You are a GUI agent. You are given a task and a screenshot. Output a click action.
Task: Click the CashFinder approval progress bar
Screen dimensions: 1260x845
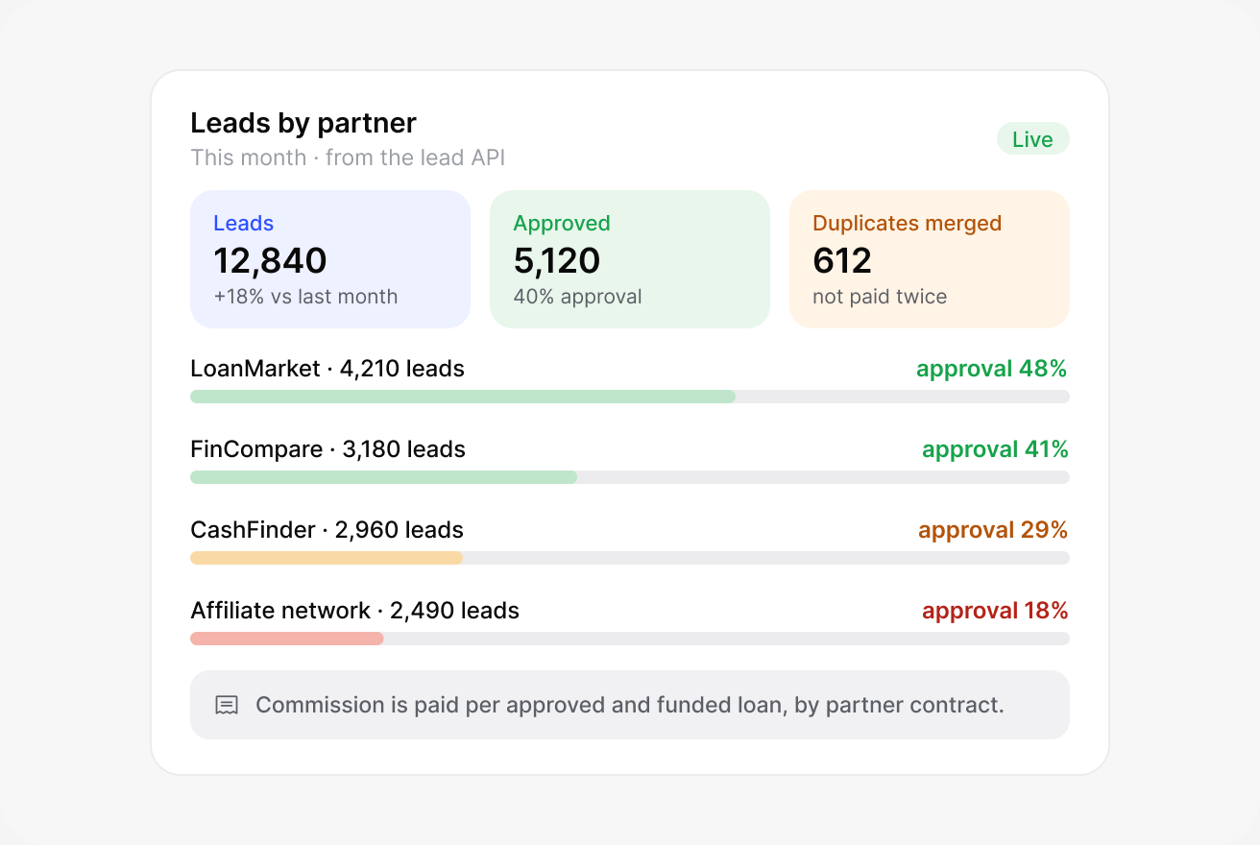(630, 558)
